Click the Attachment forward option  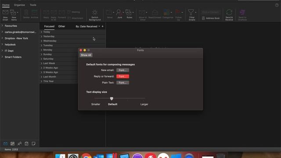tap(75, 18)
